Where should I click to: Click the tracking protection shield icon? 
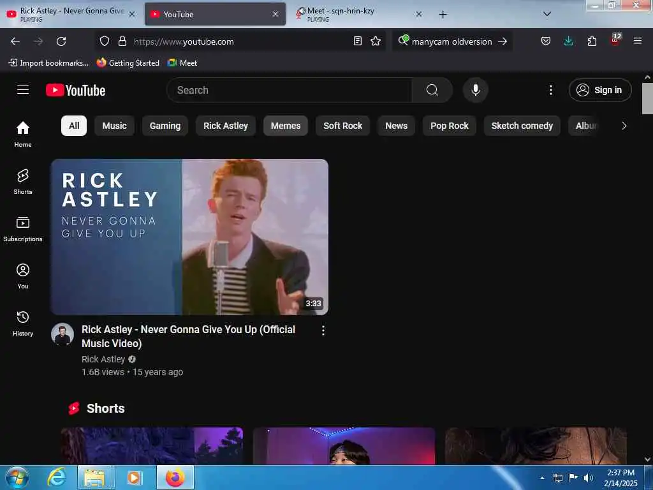tap(105, 41)
